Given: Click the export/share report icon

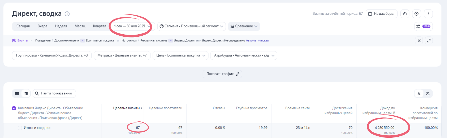Looking at the screenshot, I should 405,14.
